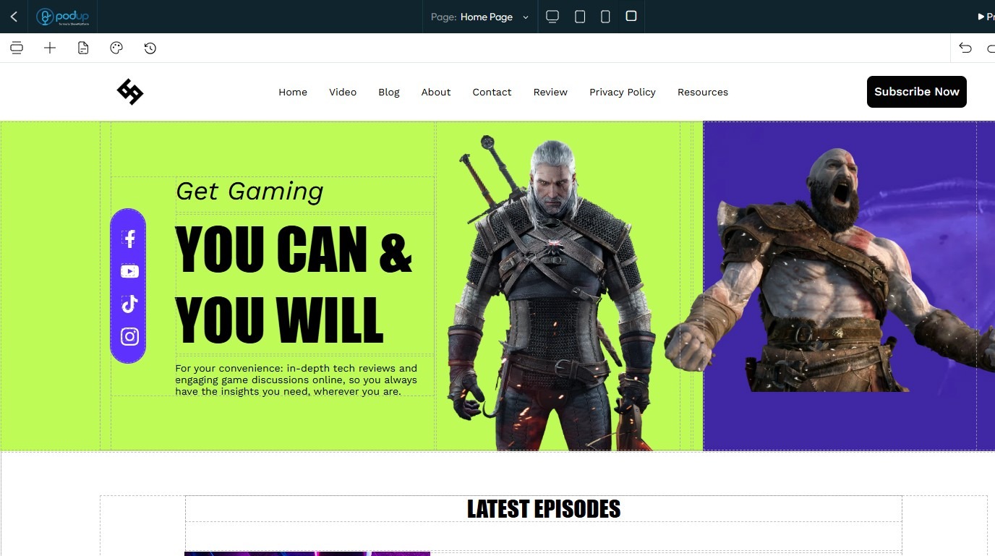Open the Privacy Policy nav link
This screenshot has height=556, width=995.
pyautogui.click(x=623, y=92)
